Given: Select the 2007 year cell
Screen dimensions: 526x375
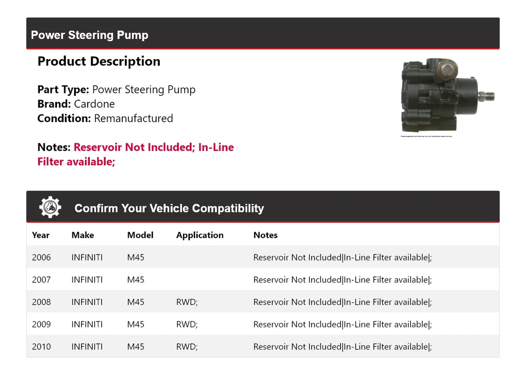Looking at the screenshot, I should [41, 280].
